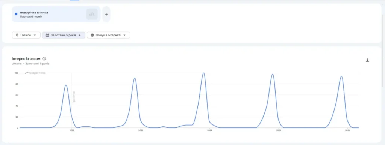Click the calendar icon in date filter
The image size is (385, 145).
[x=47, y=35]
